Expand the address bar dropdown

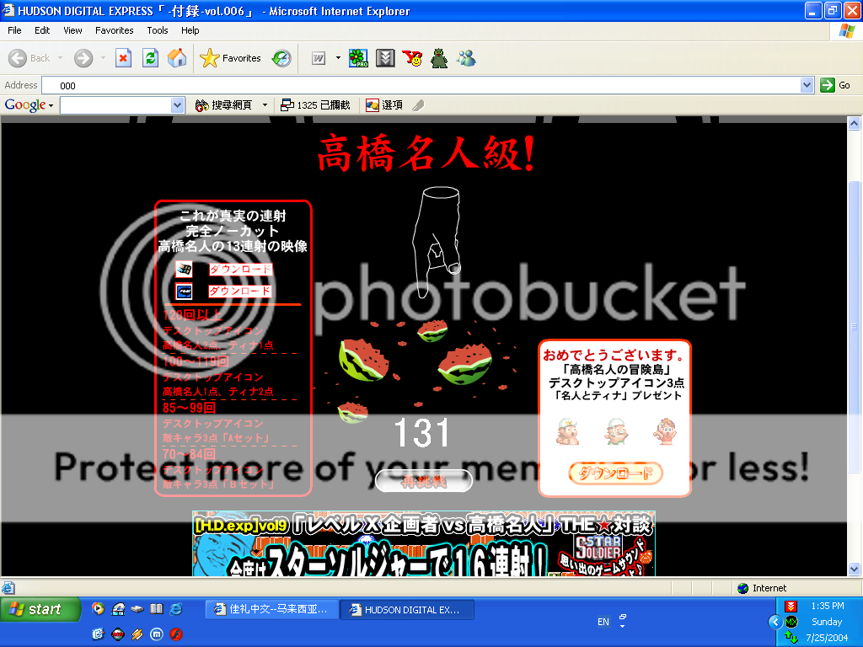[x=807, y=85]
